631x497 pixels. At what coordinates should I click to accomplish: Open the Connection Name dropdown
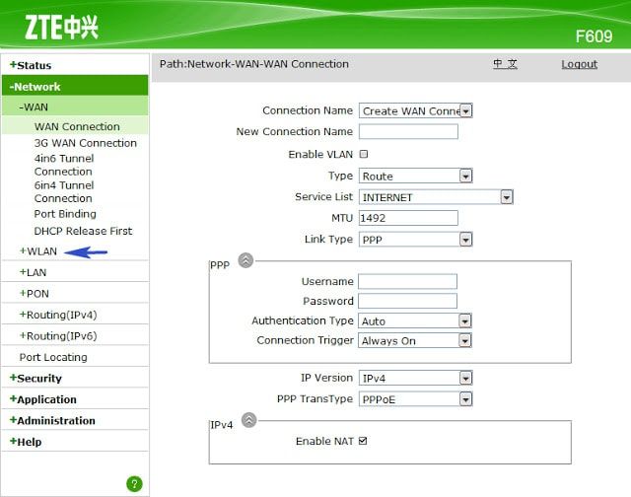(416, 111)
